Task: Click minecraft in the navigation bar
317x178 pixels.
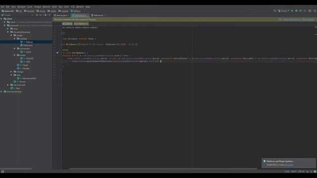Action: click(8, 11)
